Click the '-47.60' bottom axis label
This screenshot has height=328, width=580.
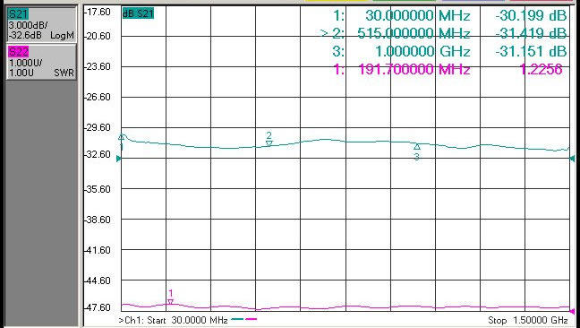coord(98,307)
